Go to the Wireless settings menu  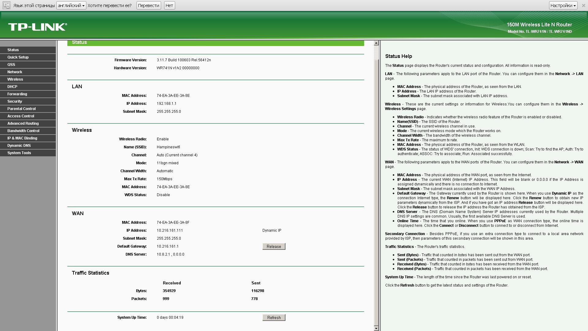pyautogui.click(x=15, y=79)
